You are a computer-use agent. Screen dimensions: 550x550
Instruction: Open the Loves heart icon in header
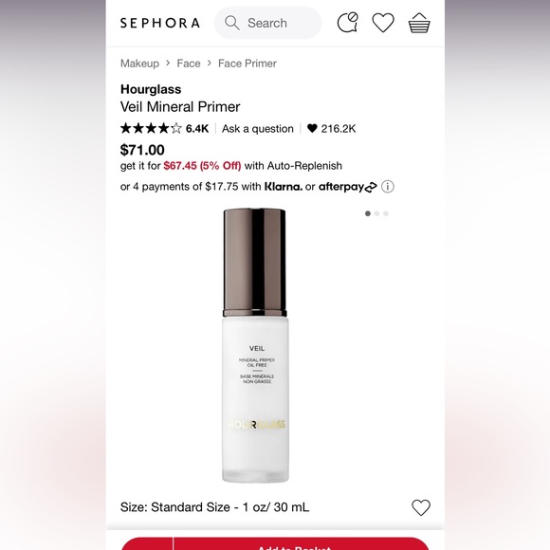(x=383, y=23)
